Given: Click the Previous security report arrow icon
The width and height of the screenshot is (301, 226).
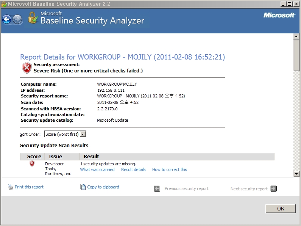Looking at the screenshot, I should 157,188.
